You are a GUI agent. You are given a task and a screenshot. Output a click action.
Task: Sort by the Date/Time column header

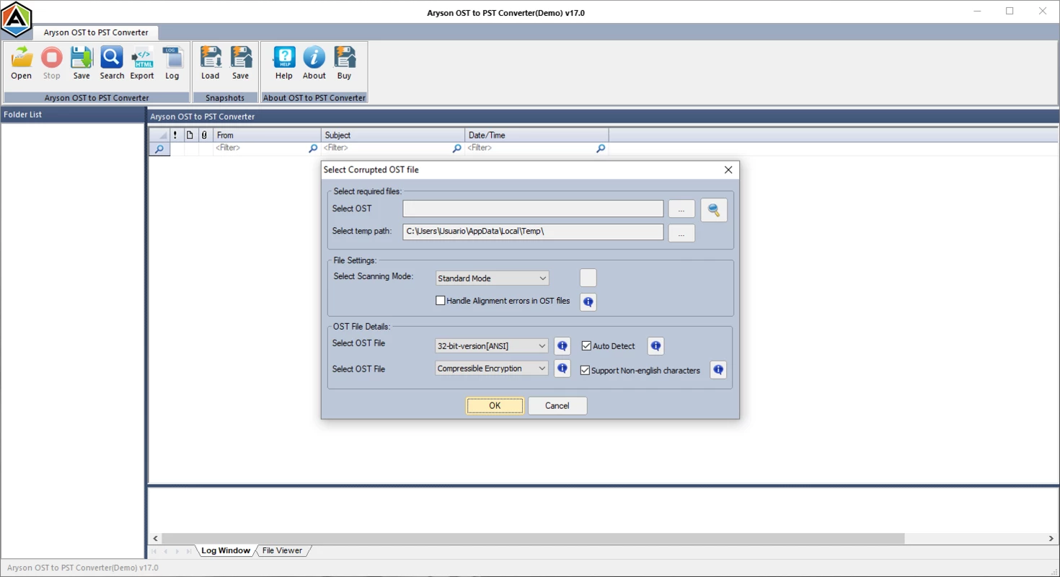tap(537, 135)
